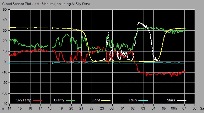Click the x-axis hour label 14
Viewport: 204px width, 113px height.
[9, 108]
